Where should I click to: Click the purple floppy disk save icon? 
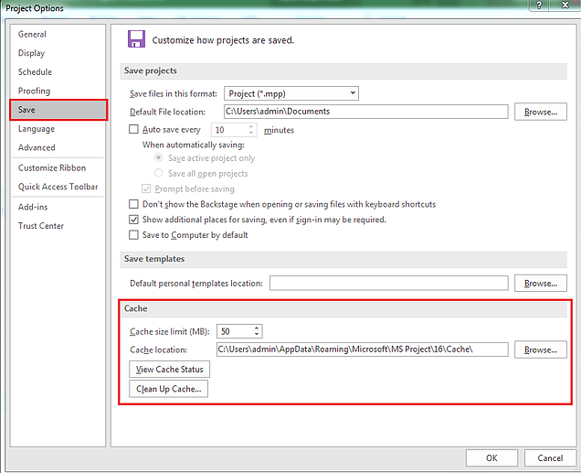pyautogui.click(x=136, y=39)
